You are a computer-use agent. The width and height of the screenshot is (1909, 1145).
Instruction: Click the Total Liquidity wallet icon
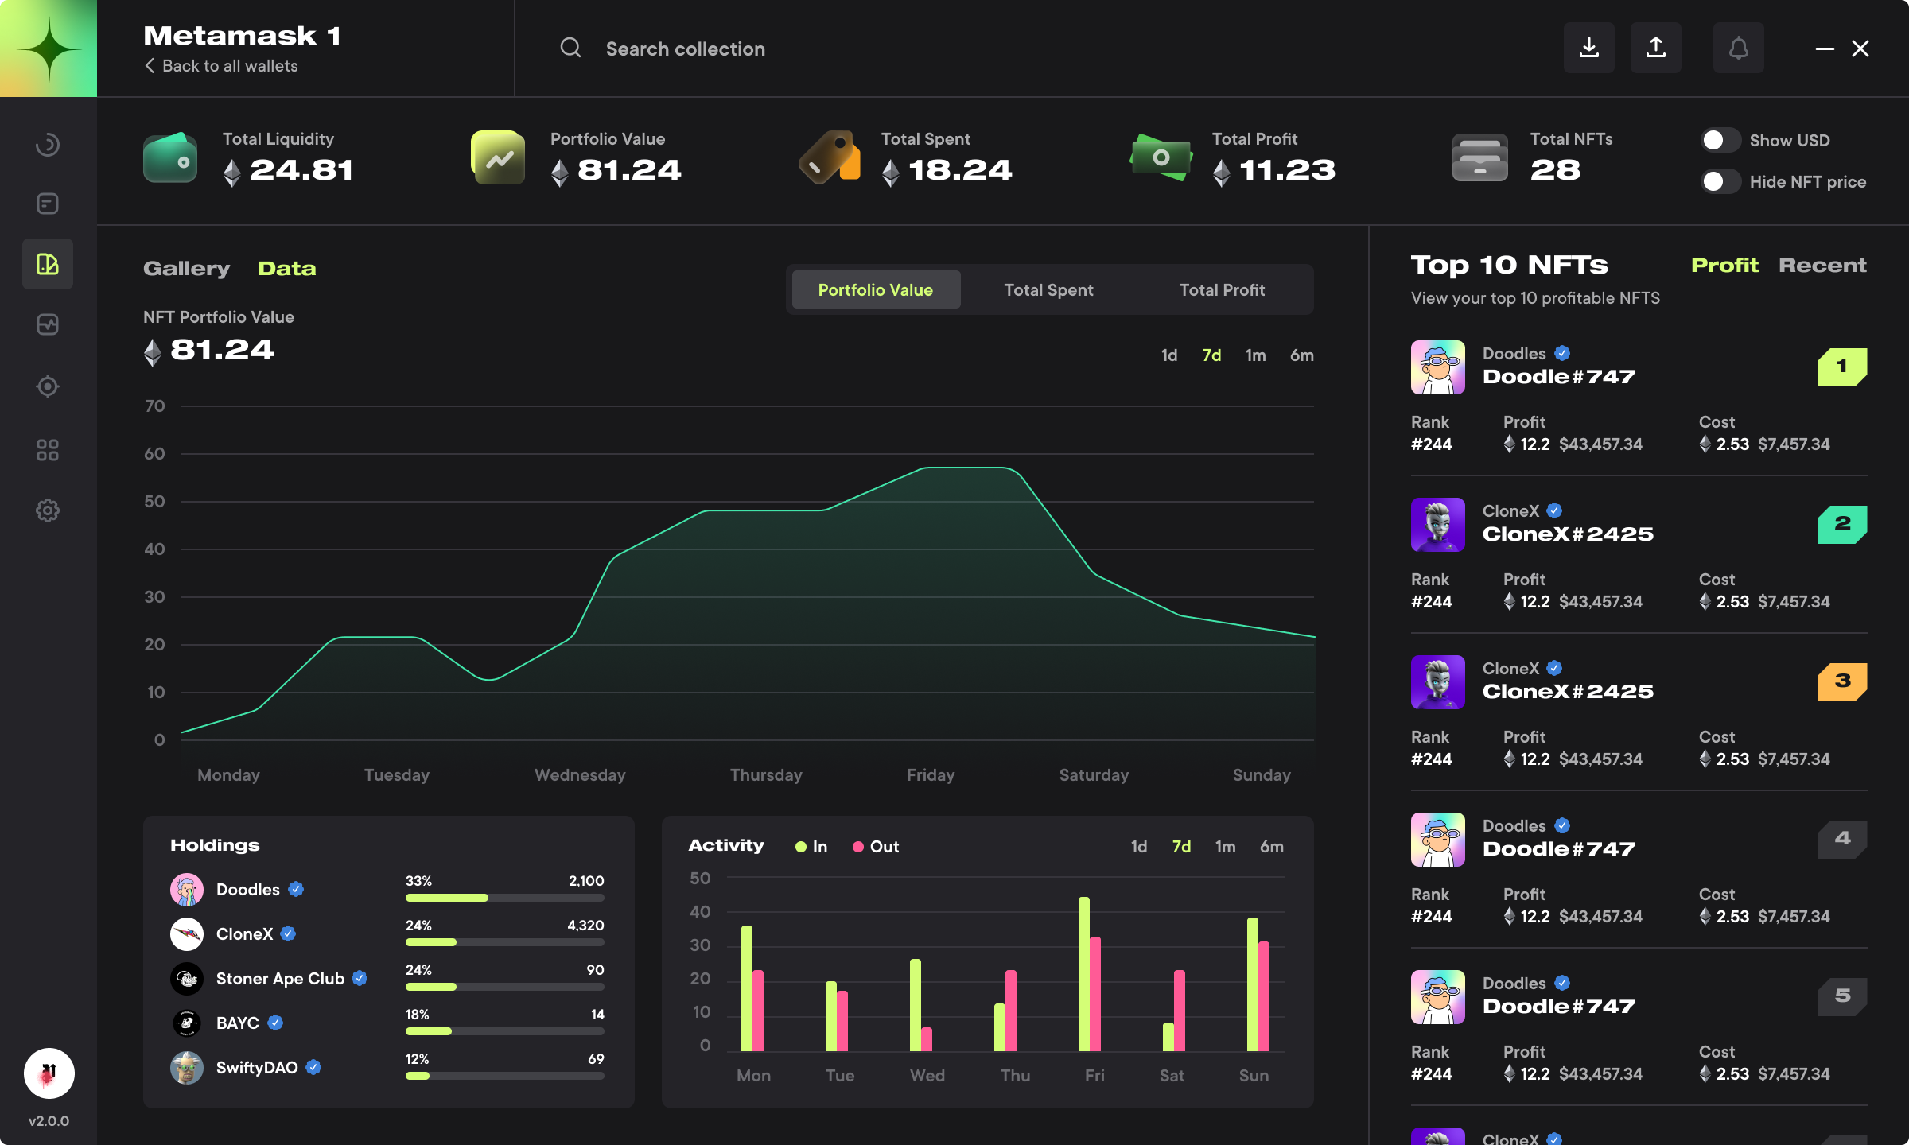click(170, 157)
